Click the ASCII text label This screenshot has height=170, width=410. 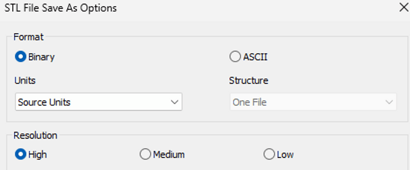pyautogui.click(x=255, y=57)
